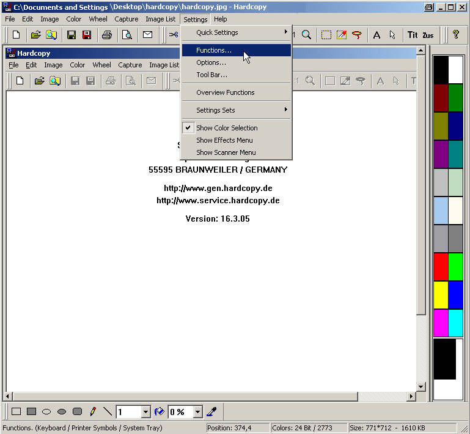Click the image browse magnifier icon in top toolbar
This screenshot has width=470, height=434.
(51, 35)
